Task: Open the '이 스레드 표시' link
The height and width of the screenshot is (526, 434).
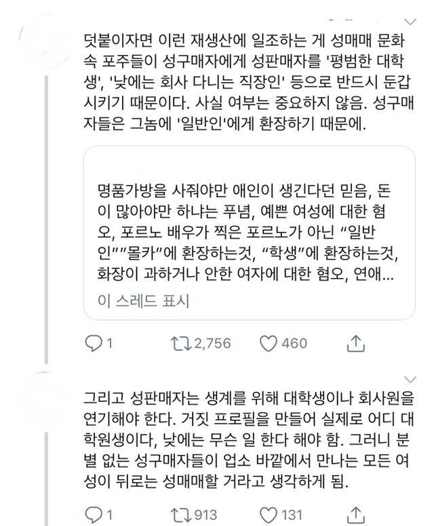Action: [143, 301]
